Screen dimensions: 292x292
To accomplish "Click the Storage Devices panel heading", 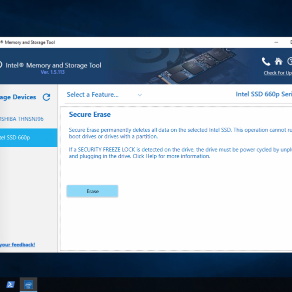I will tap(18, 97).
